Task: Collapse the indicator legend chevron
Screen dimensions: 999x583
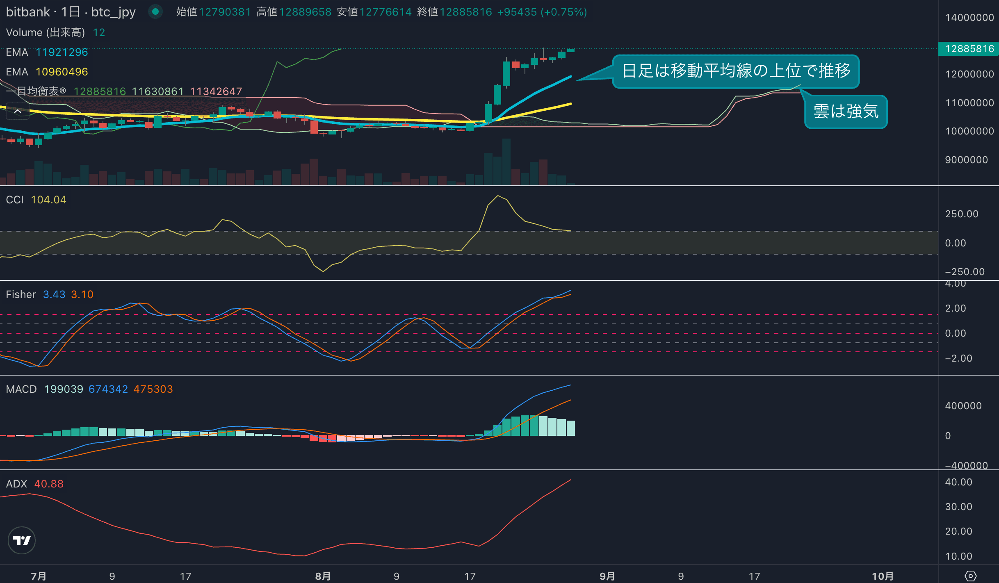Action: pyautogui.click(x=18, y=111)
